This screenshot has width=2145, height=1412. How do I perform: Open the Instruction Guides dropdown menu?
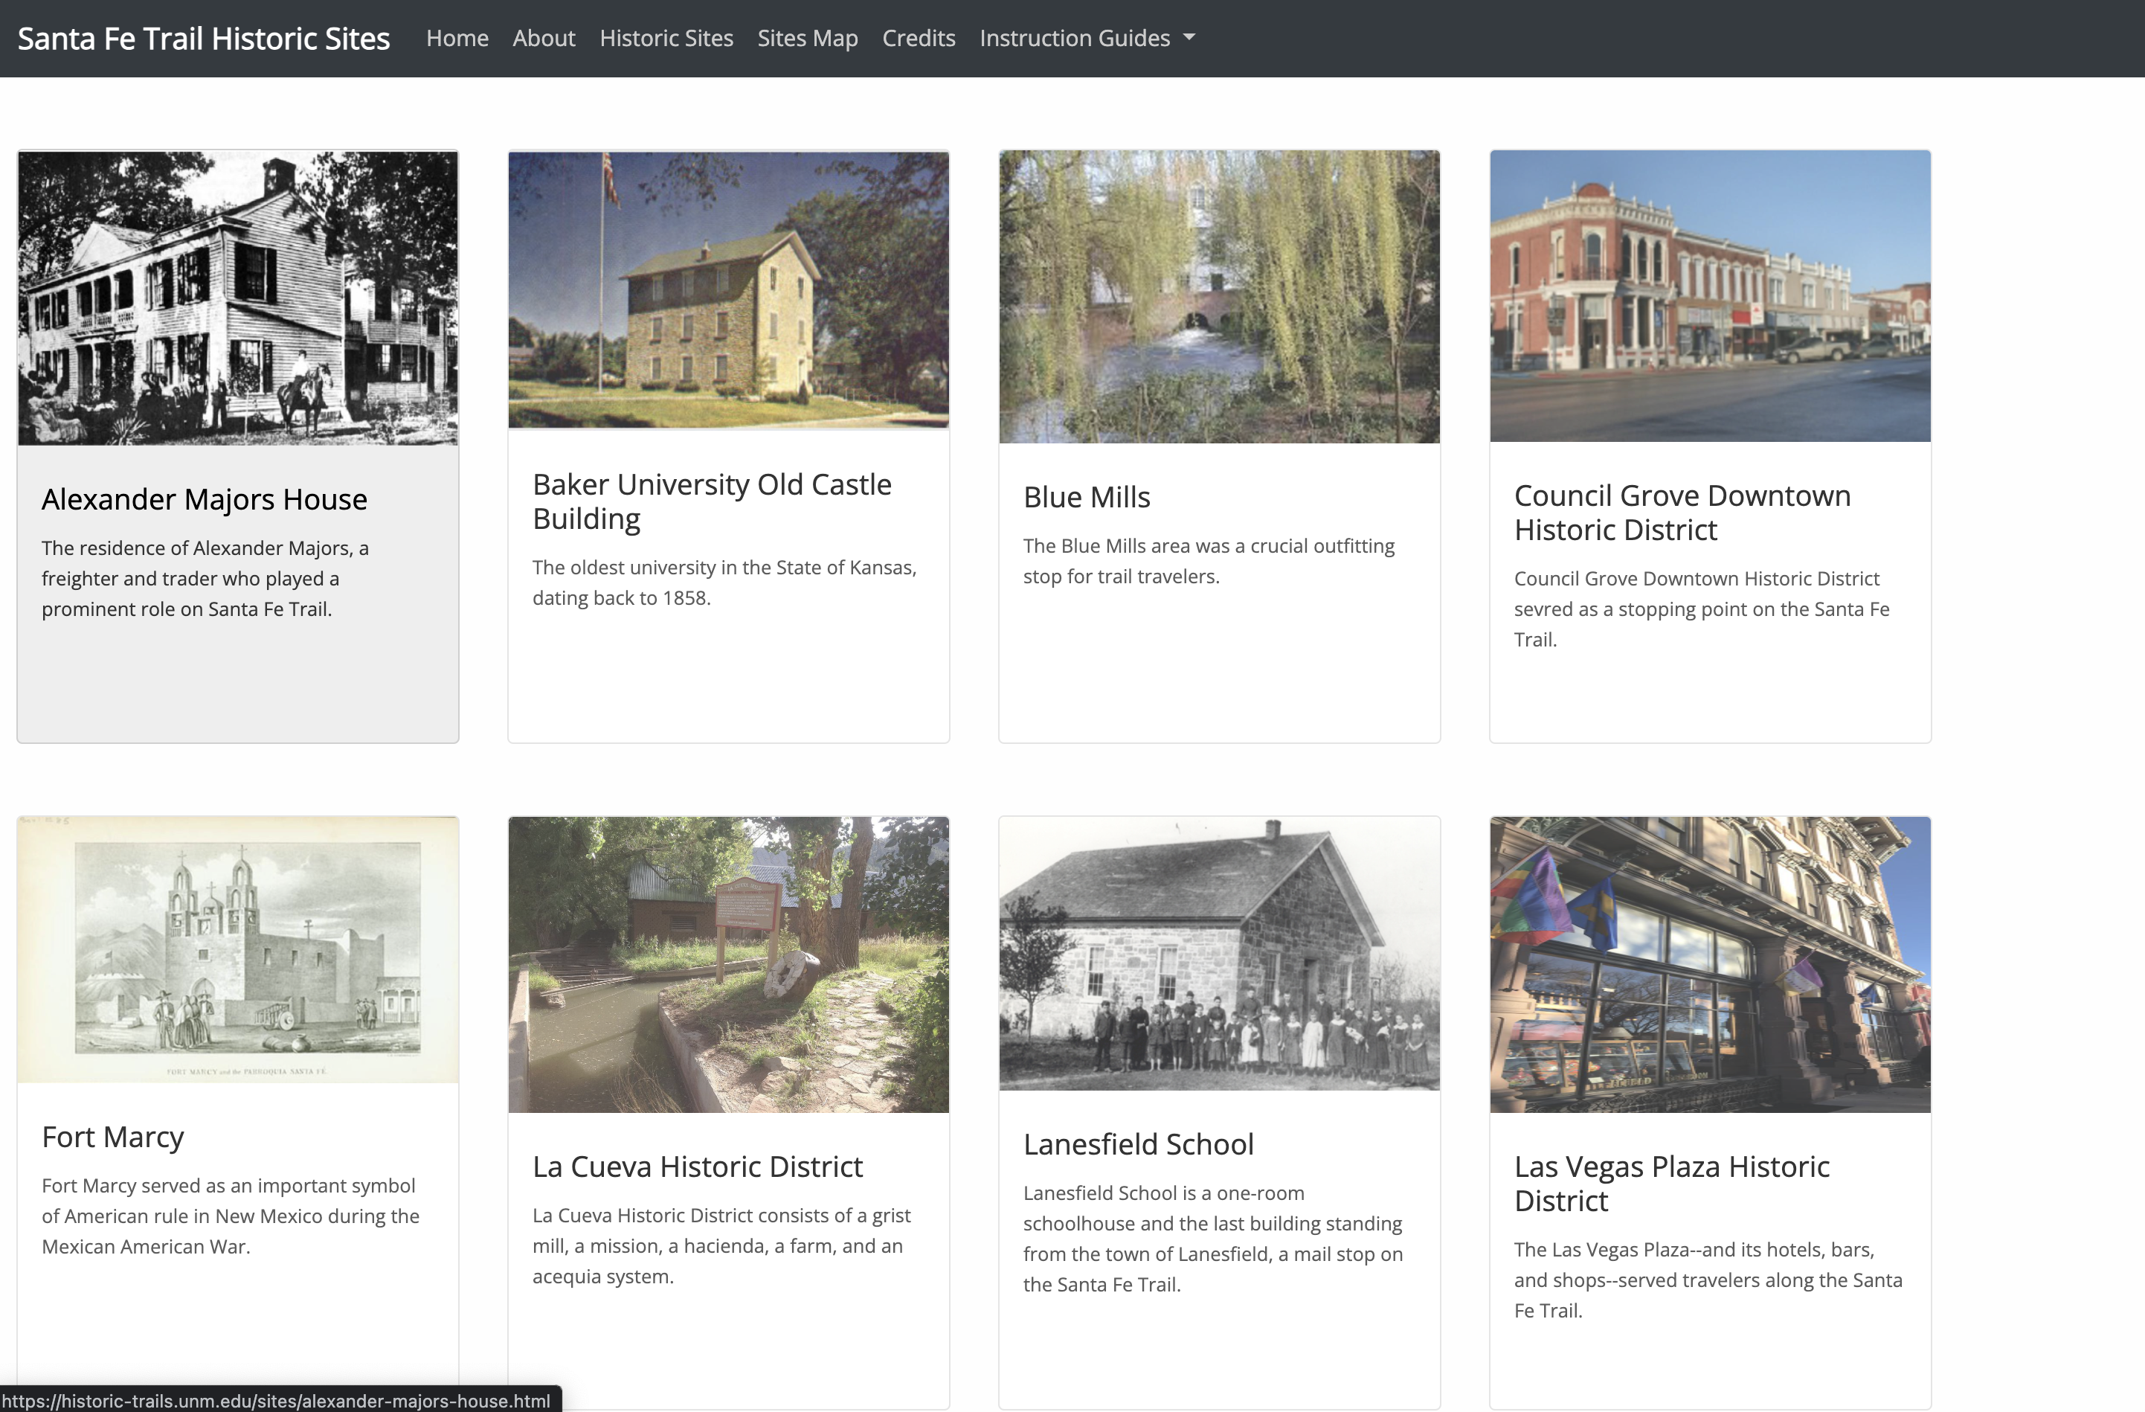[x=1086, y=38]
